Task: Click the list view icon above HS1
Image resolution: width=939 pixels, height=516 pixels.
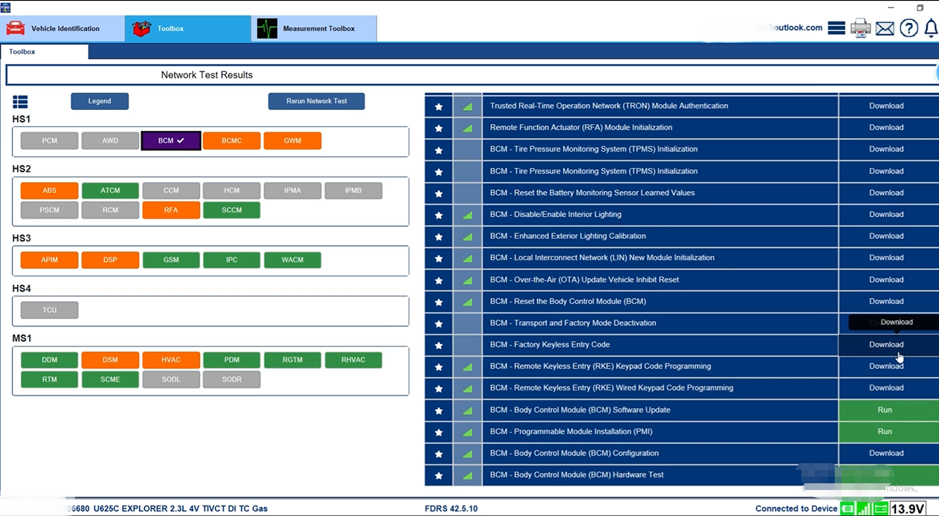Action: click(x=20, y=101)
